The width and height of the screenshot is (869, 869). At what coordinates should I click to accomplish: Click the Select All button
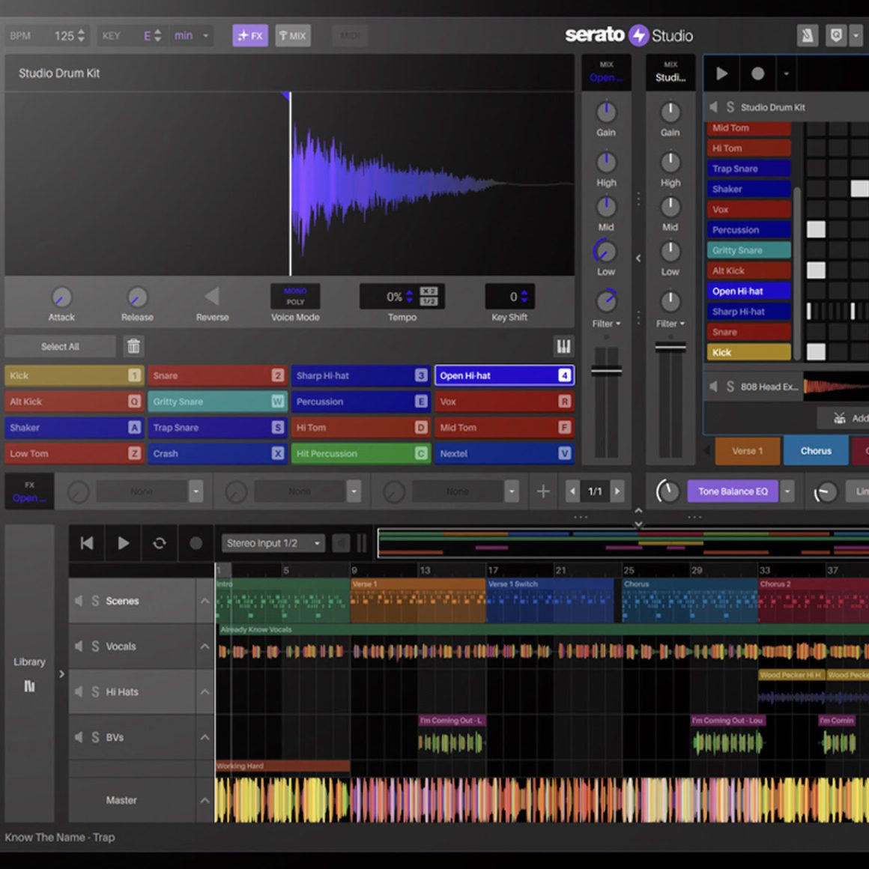click(60, 346)
